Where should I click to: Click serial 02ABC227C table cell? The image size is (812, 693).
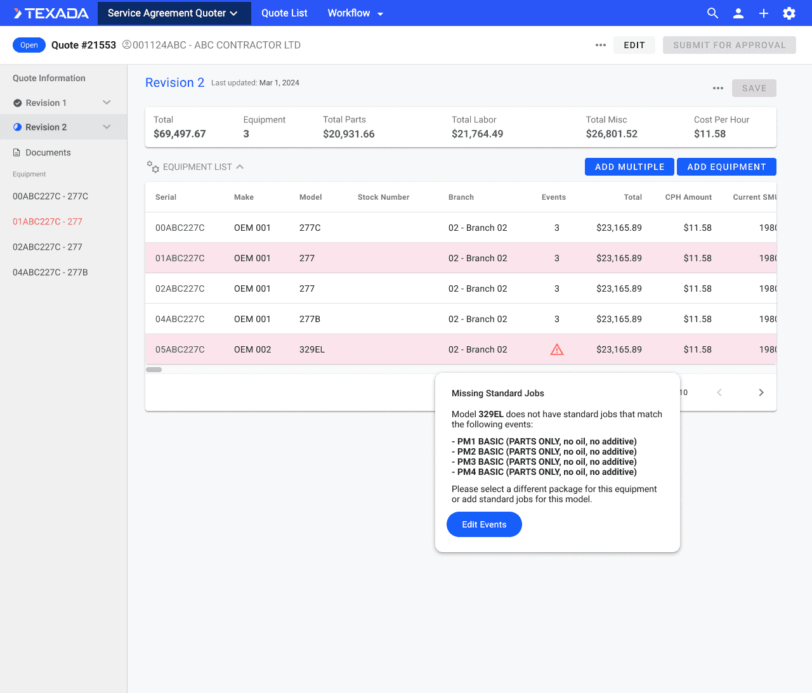tap(180, 288)
